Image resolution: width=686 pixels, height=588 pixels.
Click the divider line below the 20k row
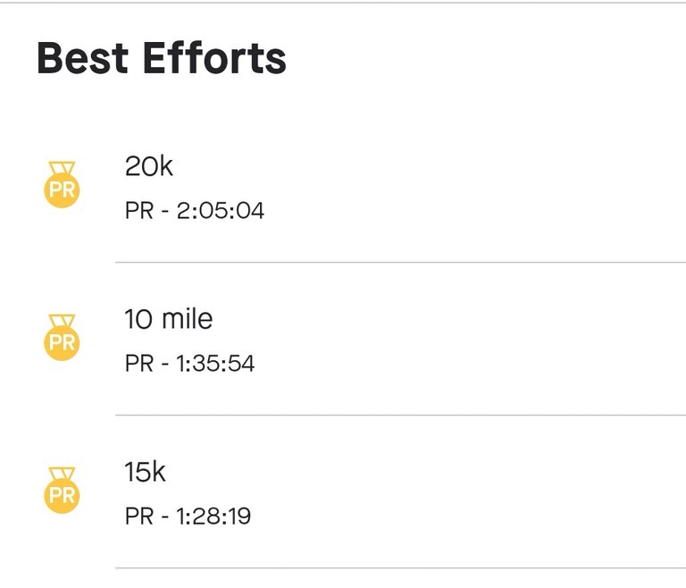tap(401, 262)
